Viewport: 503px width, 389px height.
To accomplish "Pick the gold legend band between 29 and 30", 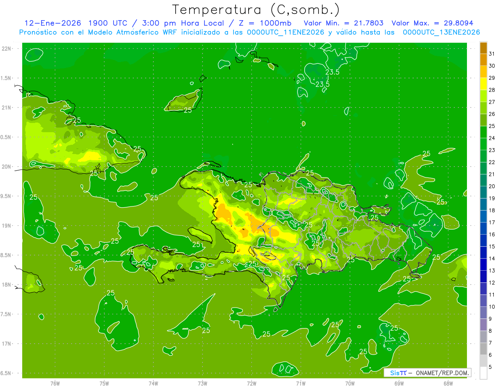I will click(x=483, y=72).
